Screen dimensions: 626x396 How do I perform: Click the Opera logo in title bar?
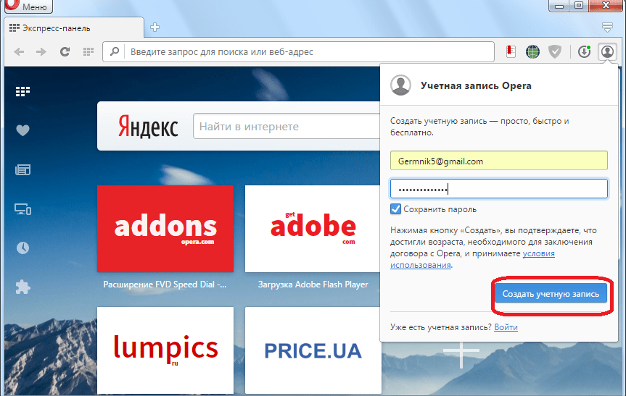coord(11,4)
